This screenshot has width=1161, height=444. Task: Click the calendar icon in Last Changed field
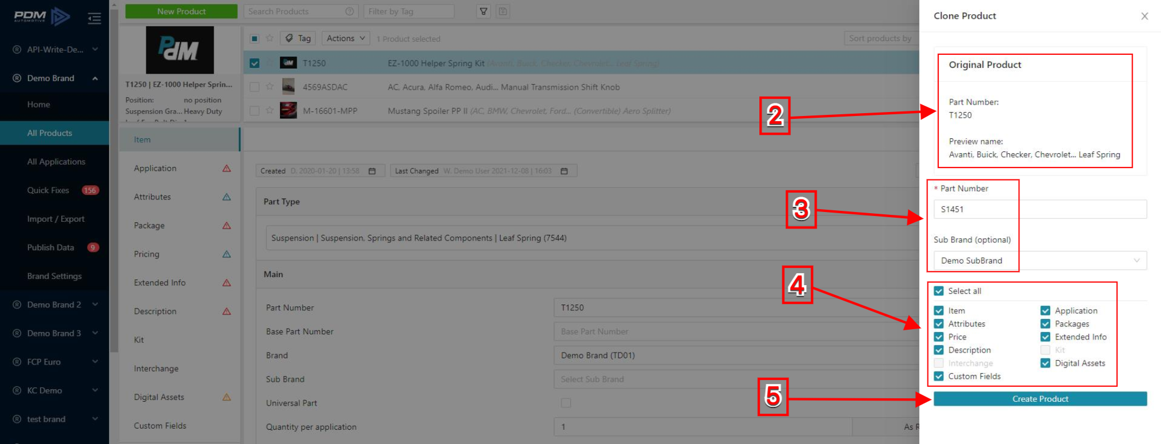(x=565, y=171)
